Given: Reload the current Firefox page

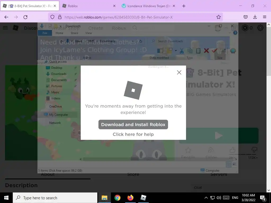Looking at the screenshot, I should (x=25, y=17).
